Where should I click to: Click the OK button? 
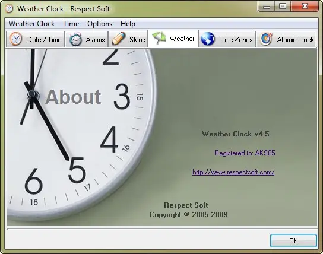click(x=293, y=240)
